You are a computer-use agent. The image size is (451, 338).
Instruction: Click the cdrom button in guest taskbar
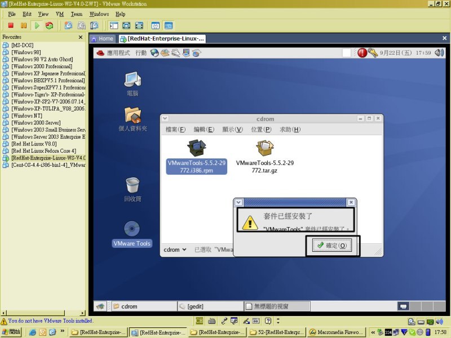(144, 306)
